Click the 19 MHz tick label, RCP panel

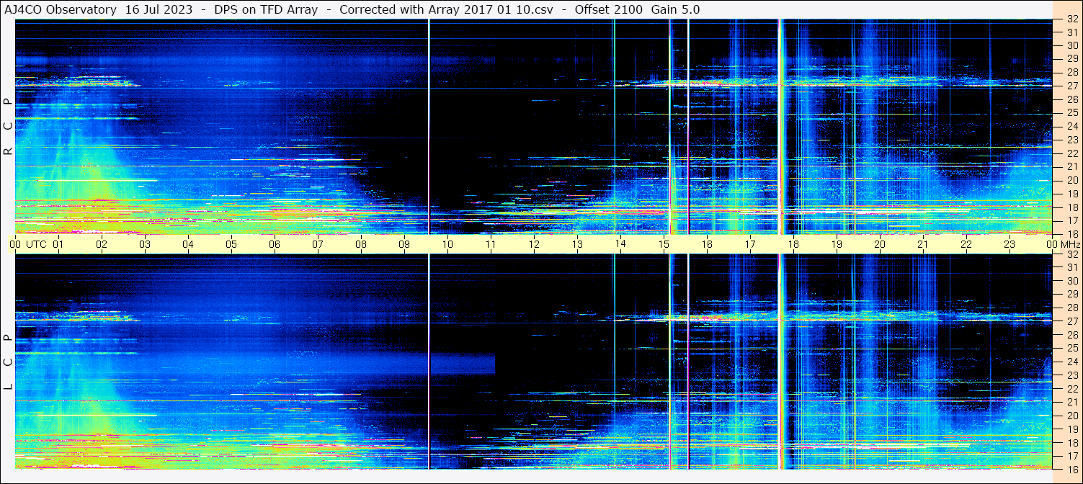tap(1072, 194)
